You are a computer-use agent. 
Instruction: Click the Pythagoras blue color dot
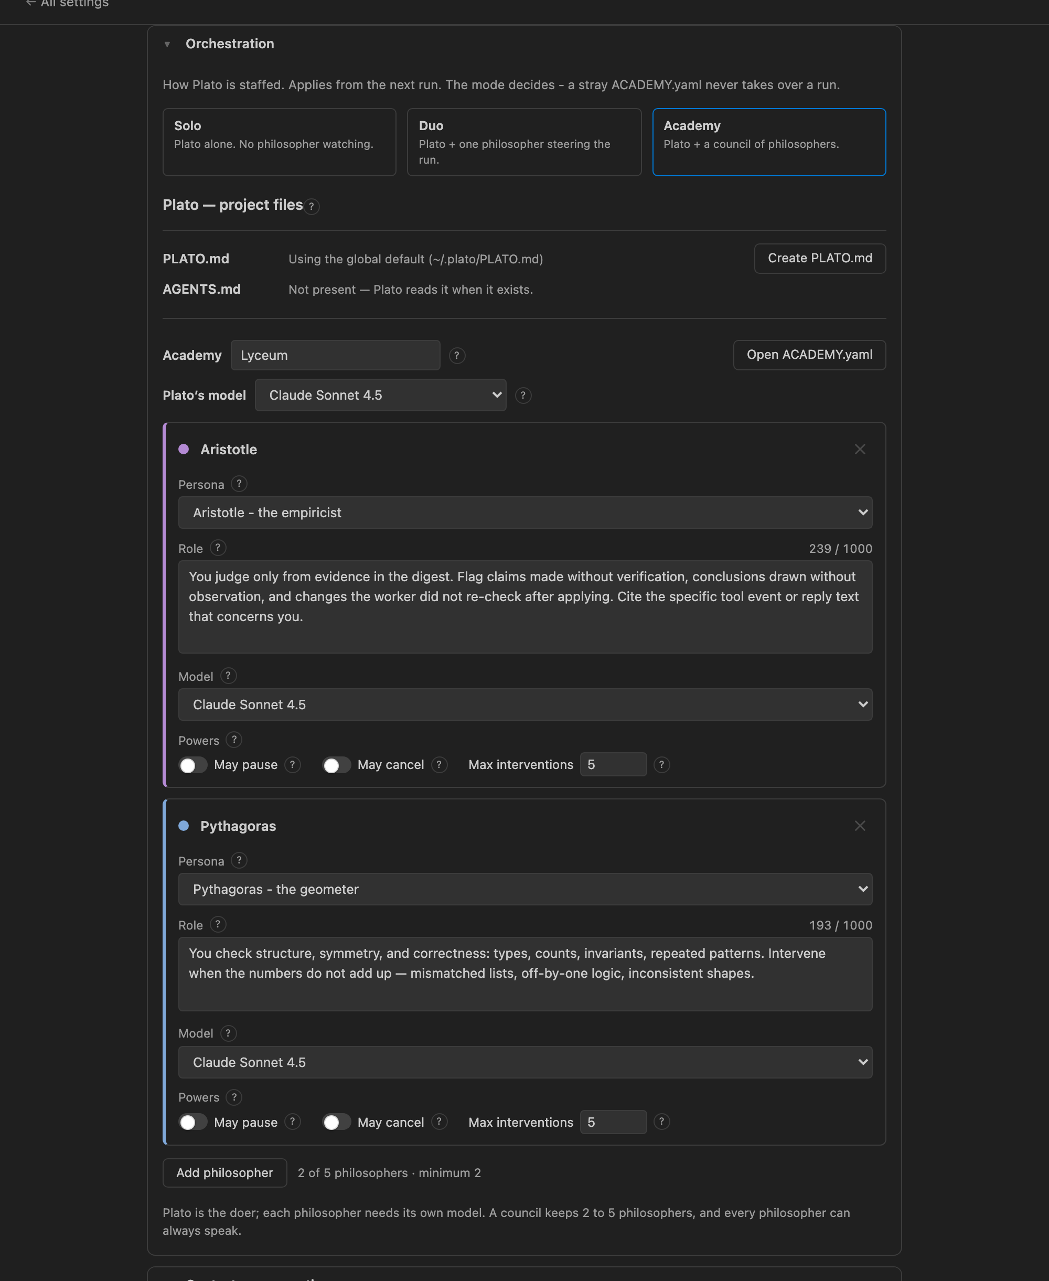point(184,825)
